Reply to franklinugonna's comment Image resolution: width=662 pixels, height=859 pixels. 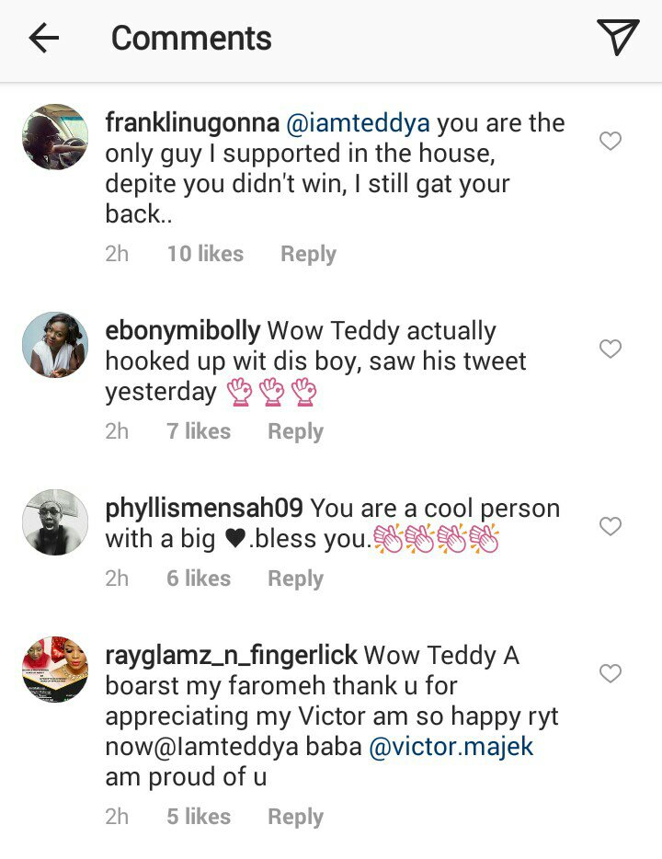click(x=308, y=254)
